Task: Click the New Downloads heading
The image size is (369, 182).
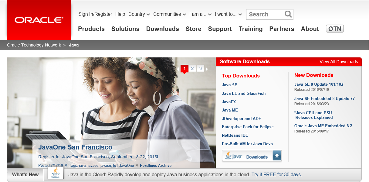Action: [x=314, y=75]
